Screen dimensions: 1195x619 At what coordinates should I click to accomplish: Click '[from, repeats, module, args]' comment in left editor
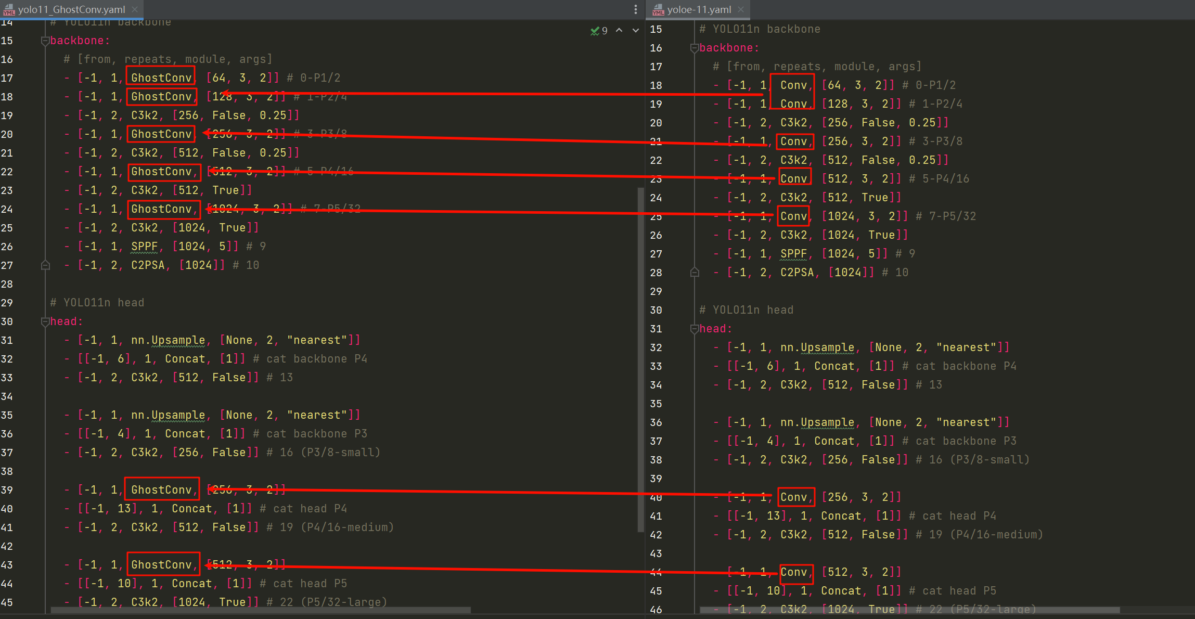[x=168, y=59]
